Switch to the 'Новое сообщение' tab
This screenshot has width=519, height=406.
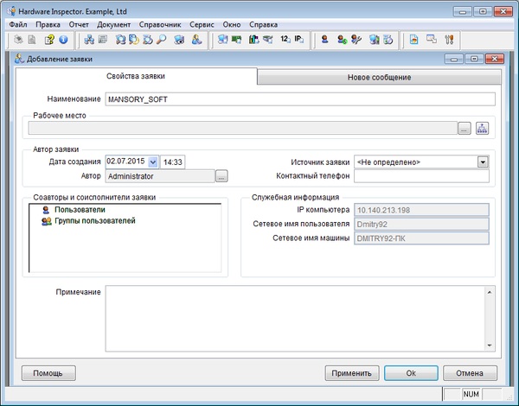coord(379,78)
